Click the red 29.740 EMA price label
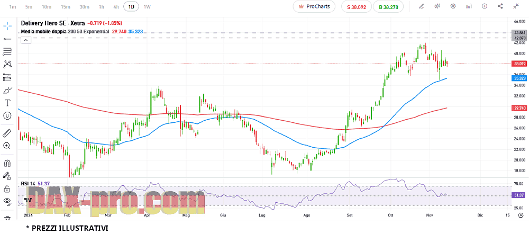 click(x=519, y=108)
